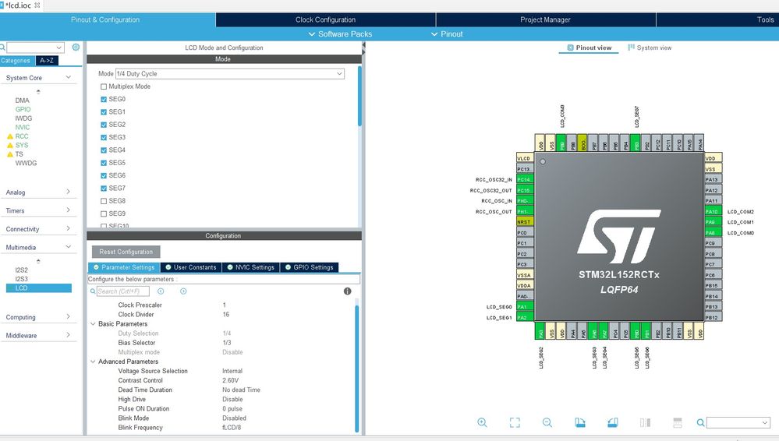Image resolution: width=779 pixels, height=441 pixels.
Task: Select I2S2 in Multimedia list
Action: pos(21,270)
